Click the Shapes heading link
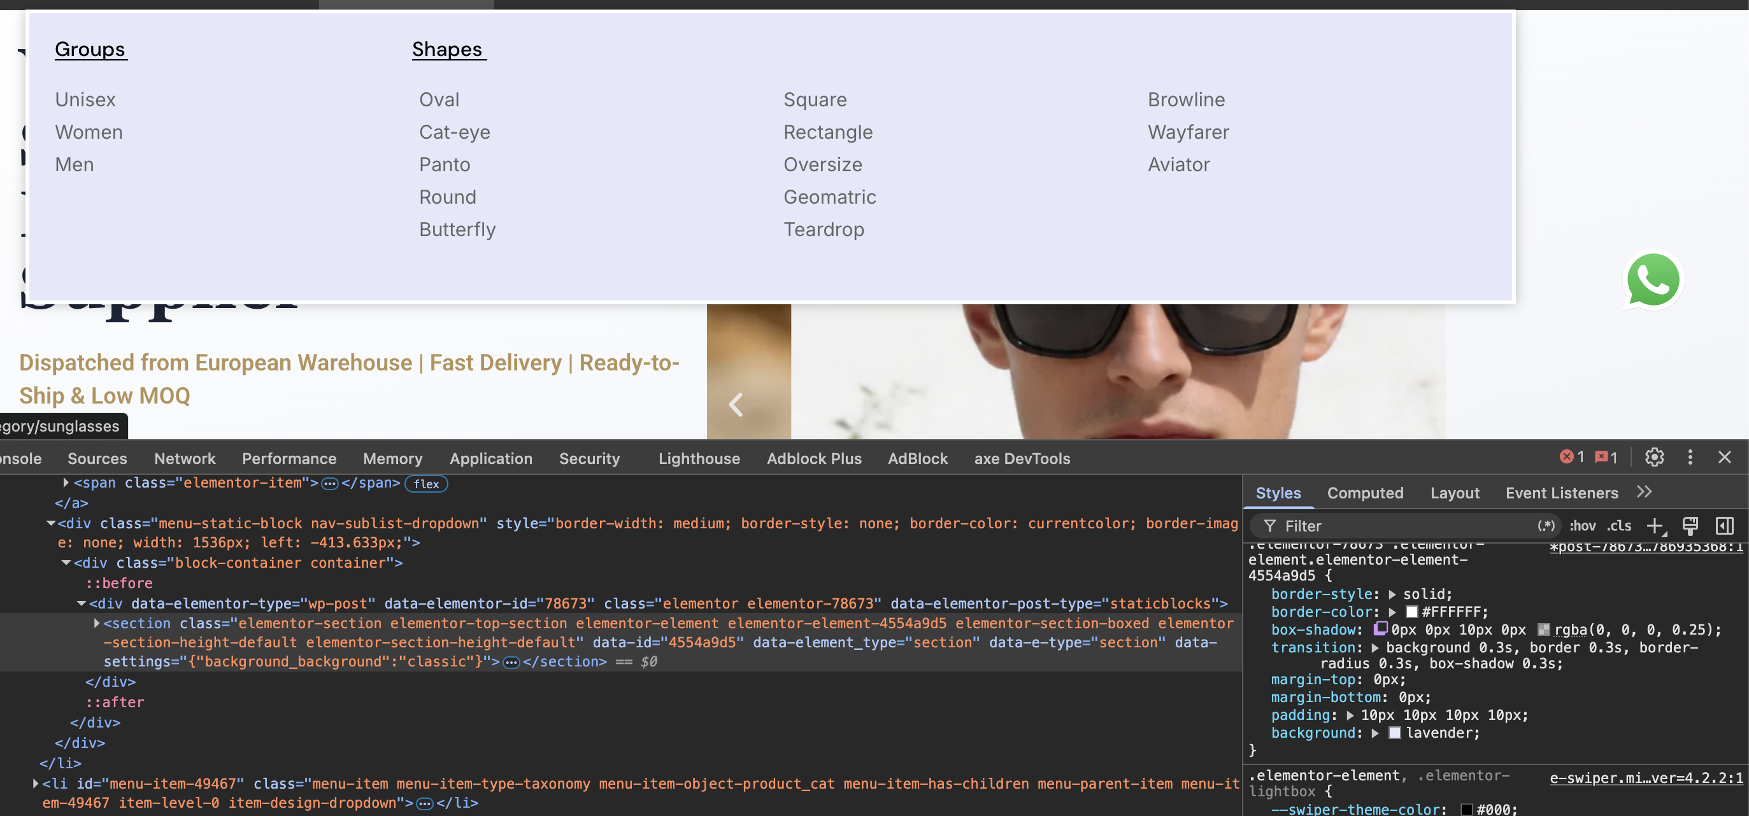Screen dimensions: 1749x816 [448, 50]
